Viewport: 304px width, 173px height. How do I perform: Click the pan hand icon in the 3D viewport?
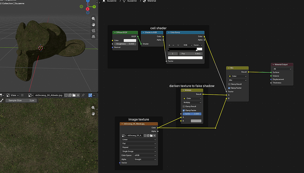93,25
